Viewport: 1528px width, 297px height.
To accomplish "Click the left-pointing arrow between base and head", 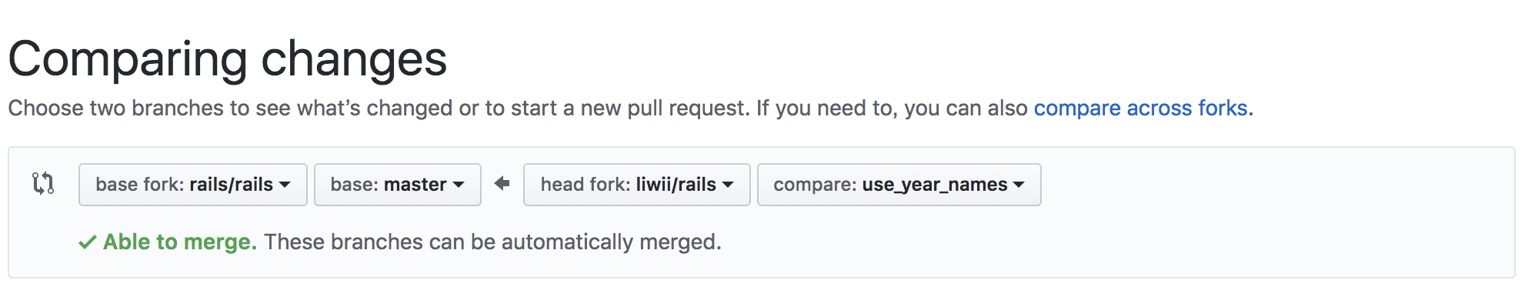I will click(502, 184).
